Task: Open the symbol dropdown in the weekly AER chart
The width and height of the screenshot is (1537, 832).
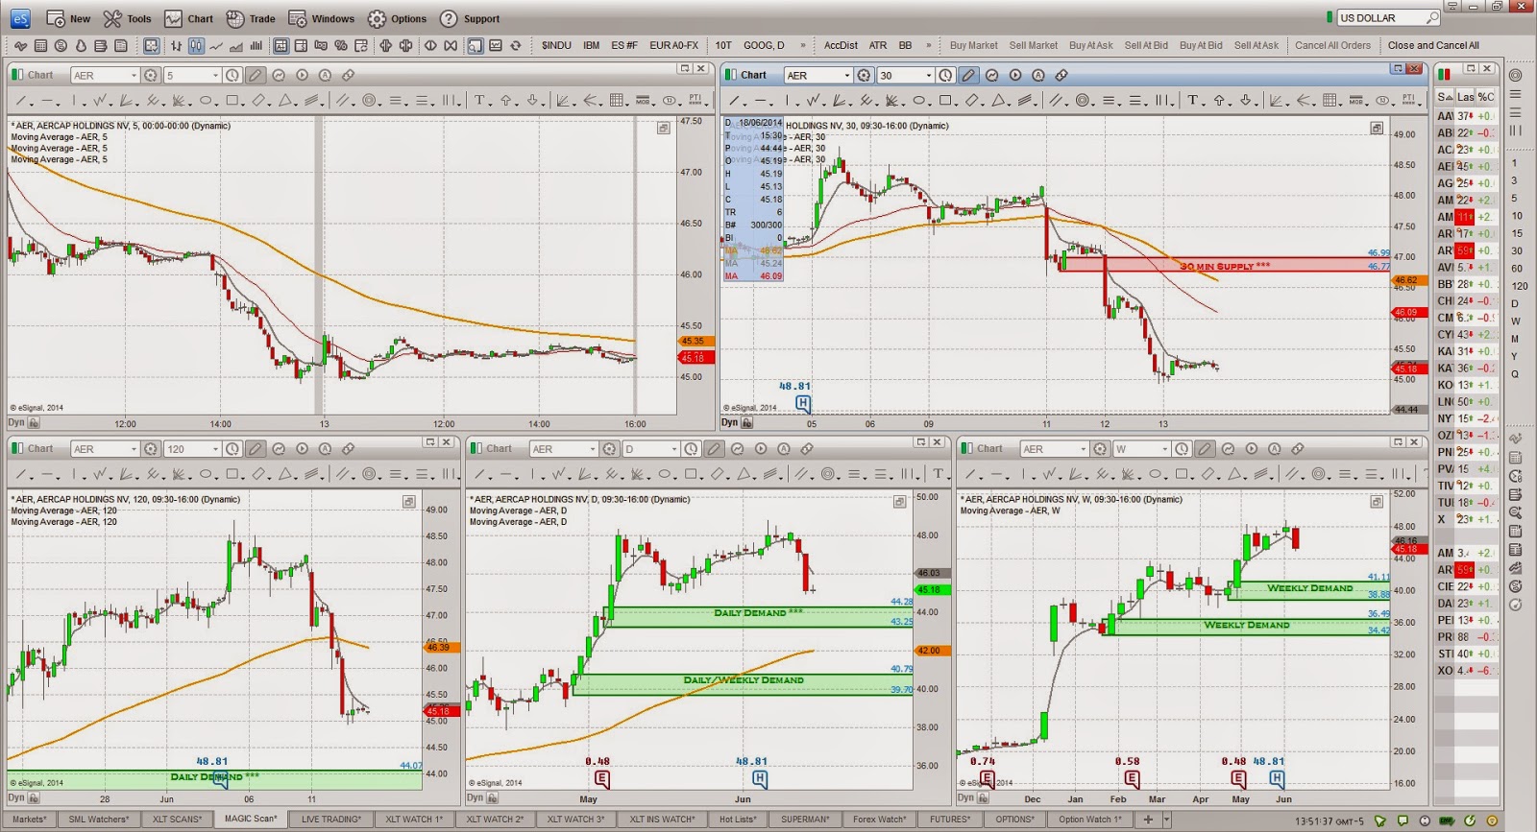Action: pos(1085,449)
